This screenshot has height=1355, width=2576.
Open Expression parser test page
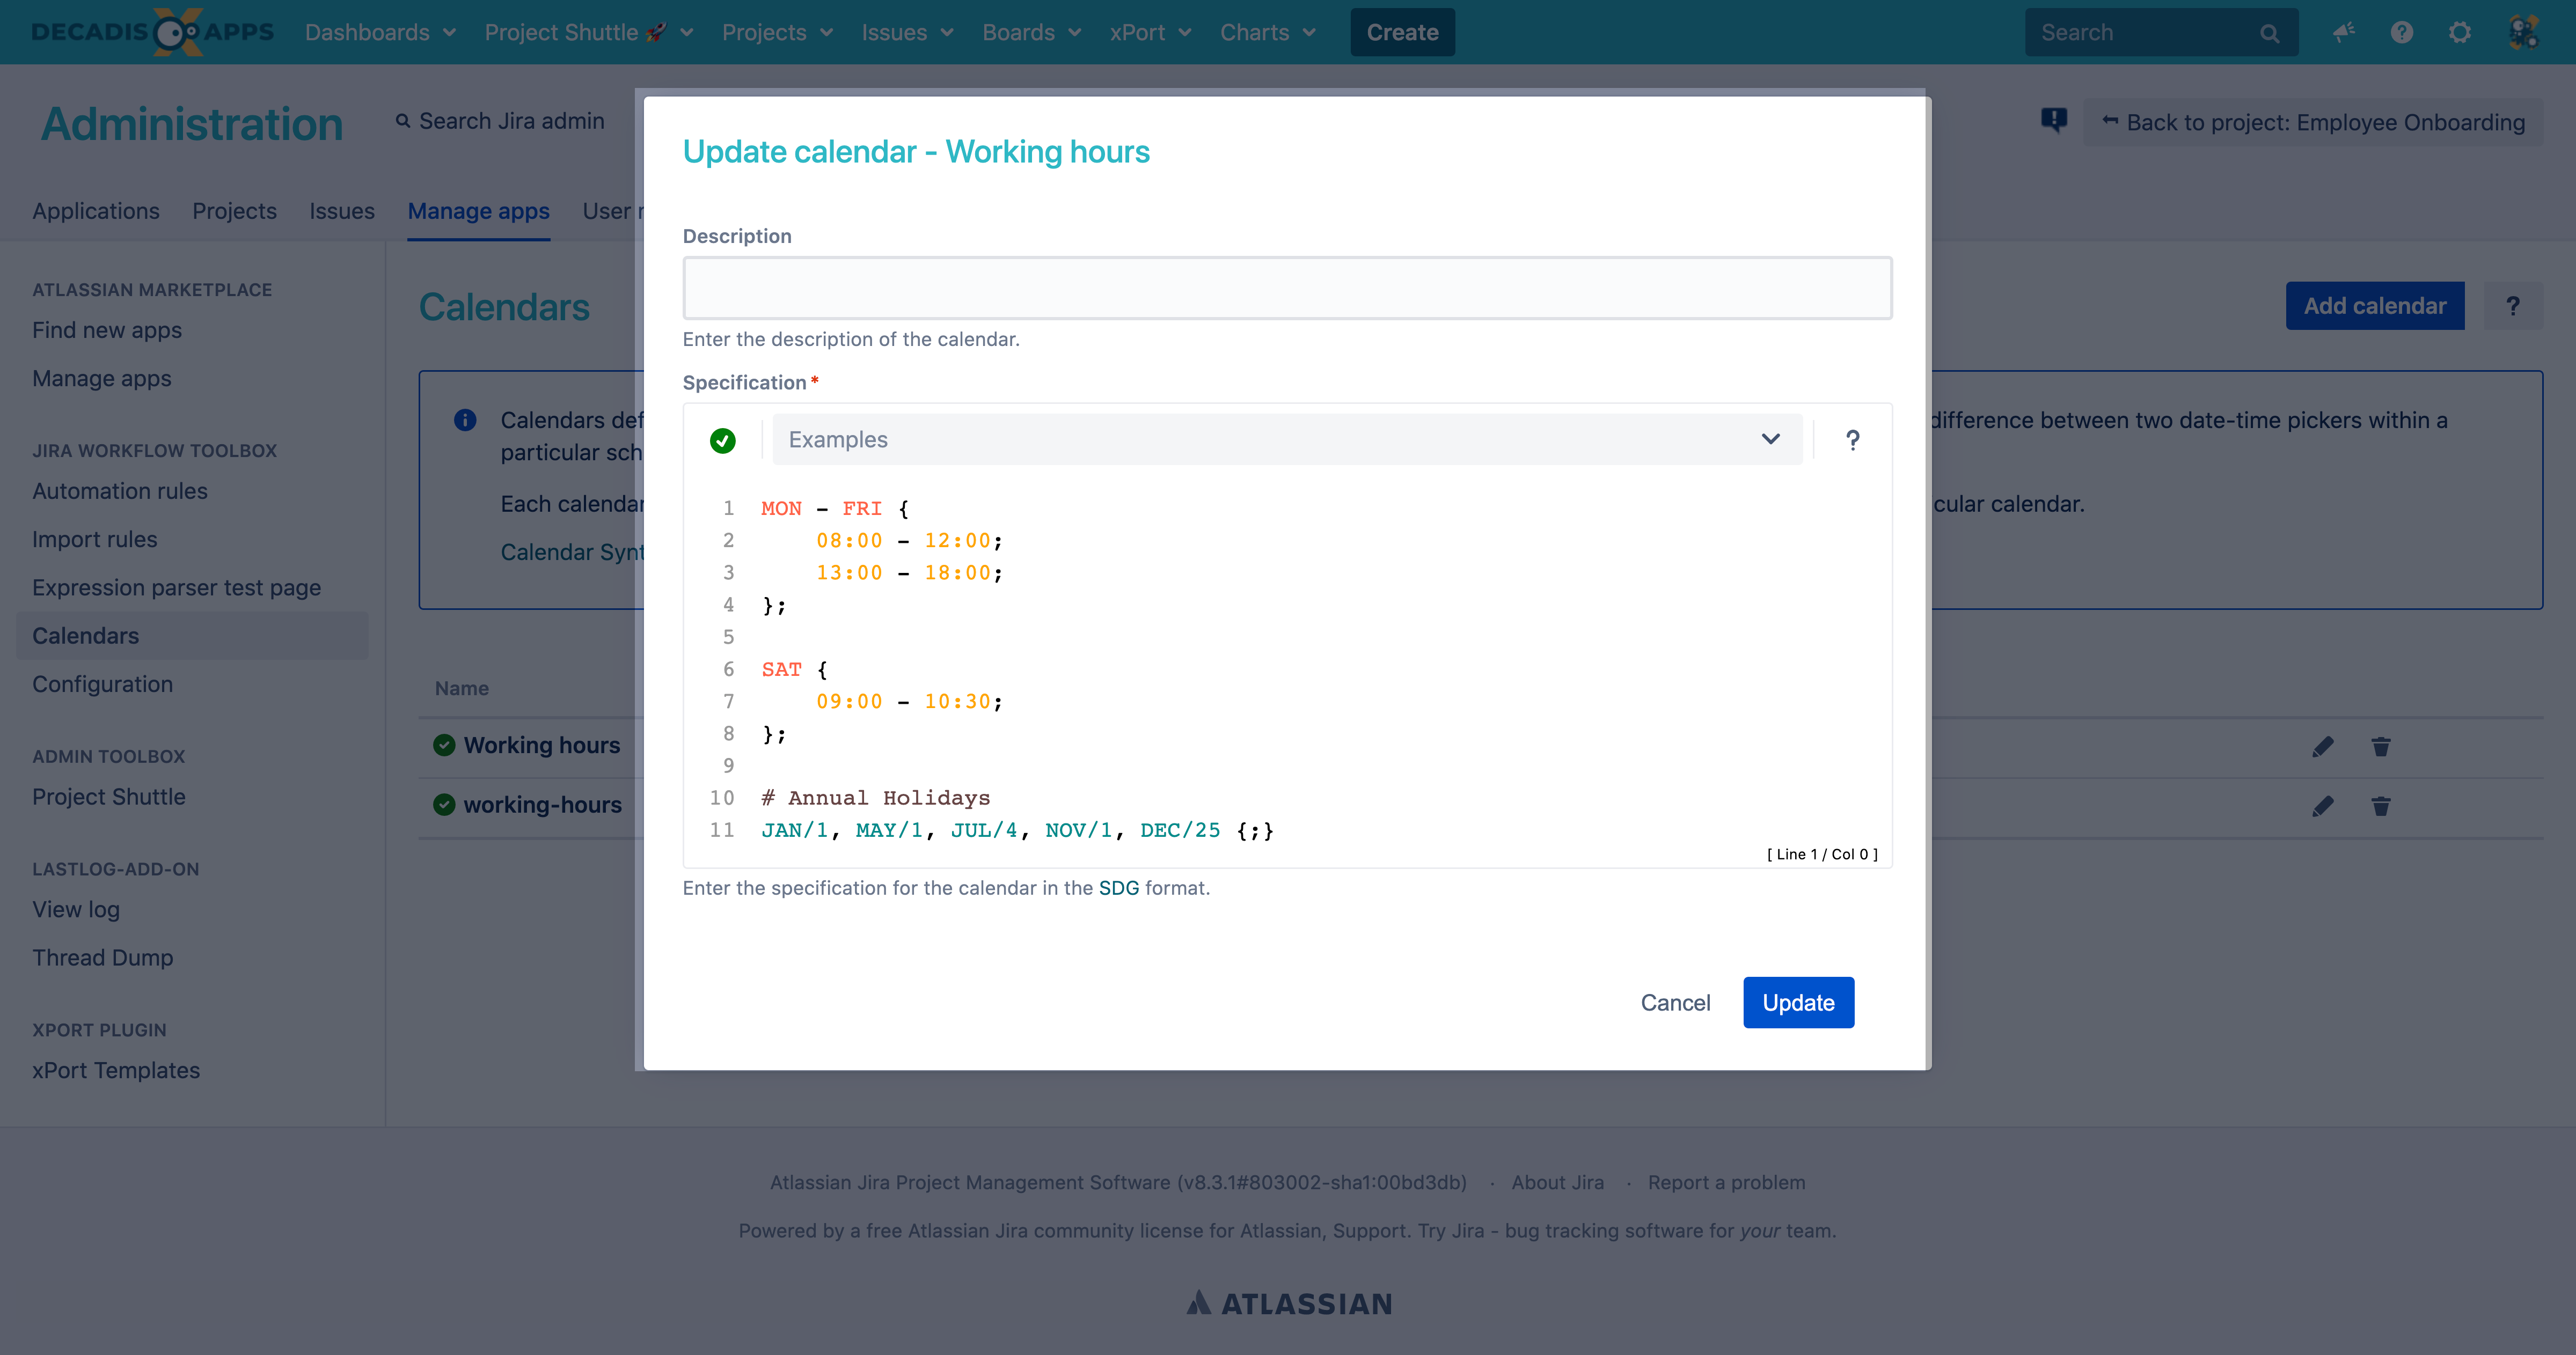click(x=177, y=587)
